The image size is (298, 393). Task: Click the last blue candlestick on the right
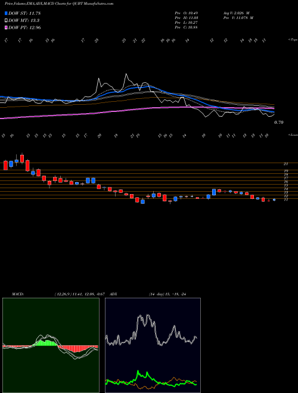pos(274,199)
